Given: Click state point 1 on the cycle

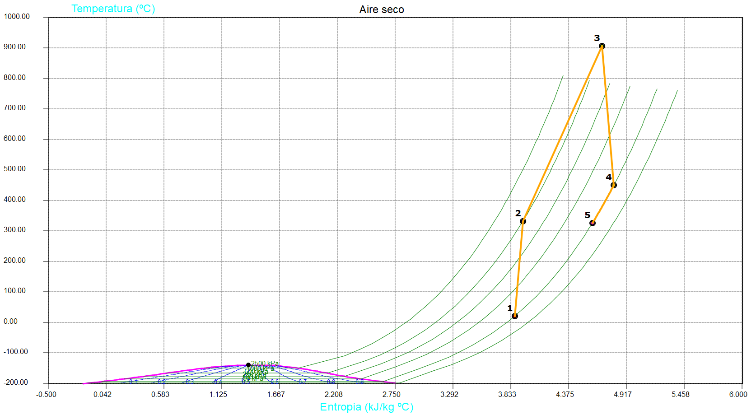Looking at the screenshot, I should 514,316.
